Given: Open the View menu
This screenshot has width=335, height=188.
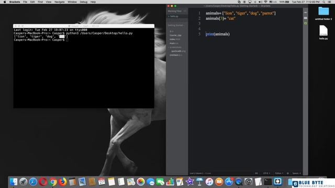Looking at the screenshot, I should click(x=49, y=2).
